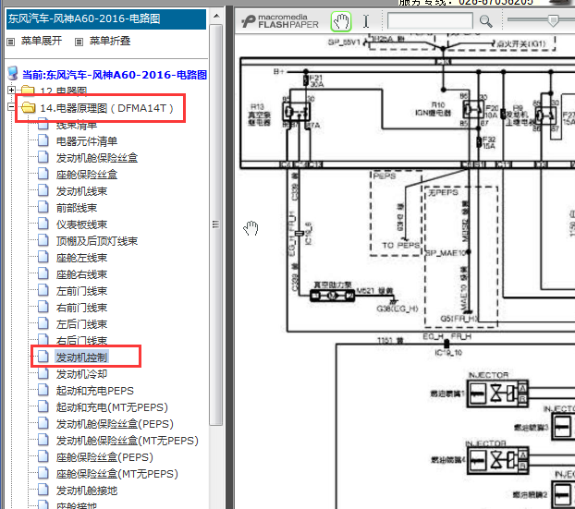Click the page icon beside 座舱左线束
Screen dimensions: 575x509
click(x=43, y=257)
